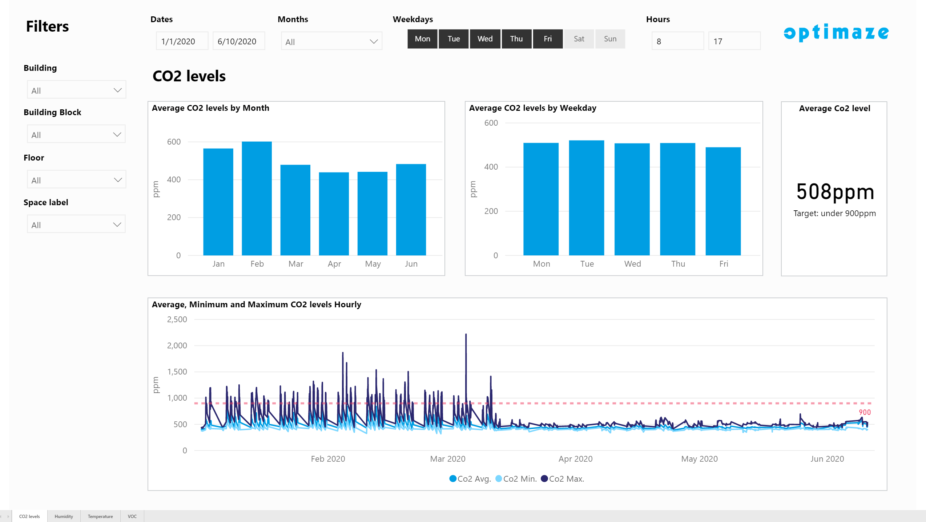Open the Temperature tab

coord(100,516)
